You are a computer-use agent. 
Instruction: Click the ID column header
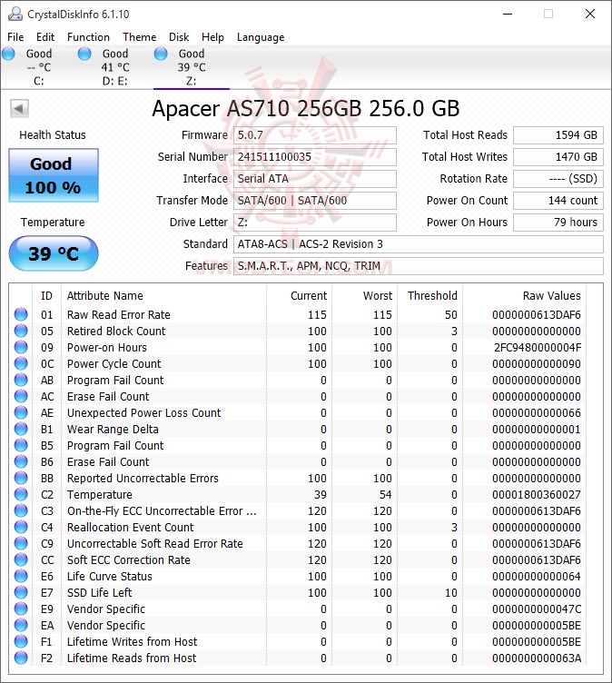(46, 296)
